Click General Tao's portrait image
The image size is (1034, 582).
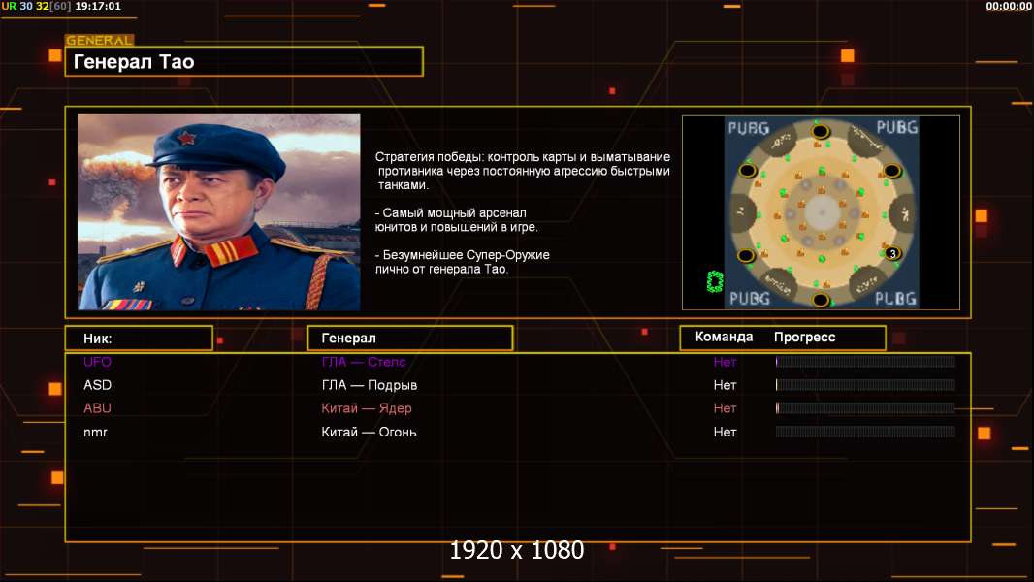tap(219, 212)
